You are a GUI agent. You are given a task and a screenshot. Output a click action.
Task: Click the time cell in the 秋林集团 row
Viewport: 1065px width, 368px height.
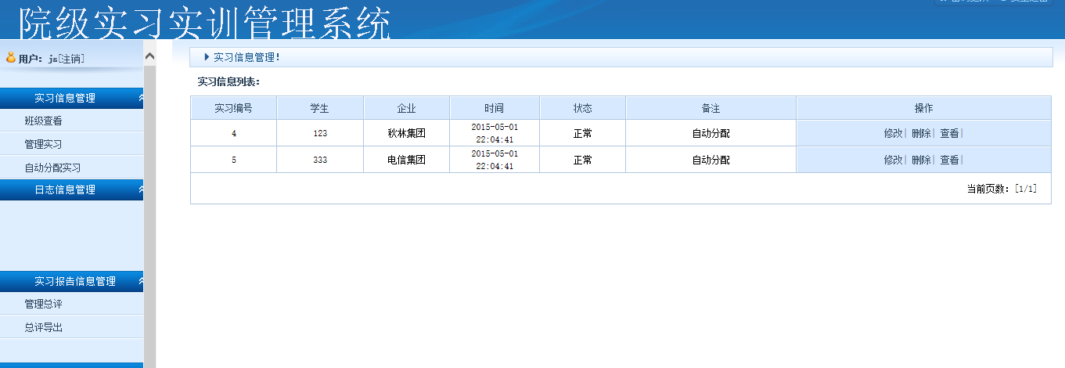tap(495, 133)
